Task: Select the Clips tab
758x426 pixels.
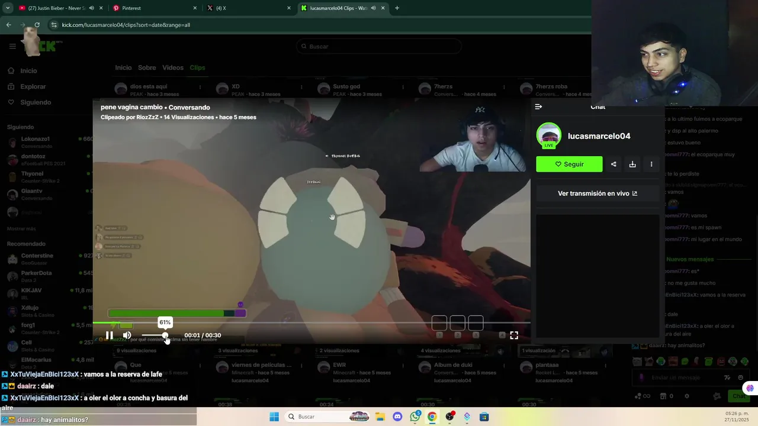Action: click(x=197, y=67)
